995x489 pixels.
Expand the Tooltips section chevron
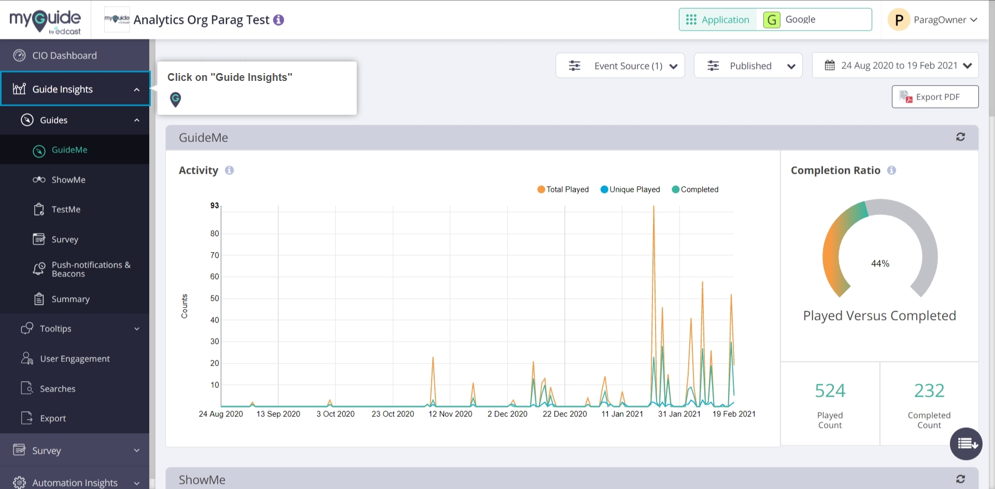pyautogui.click(x=137, y=329)
